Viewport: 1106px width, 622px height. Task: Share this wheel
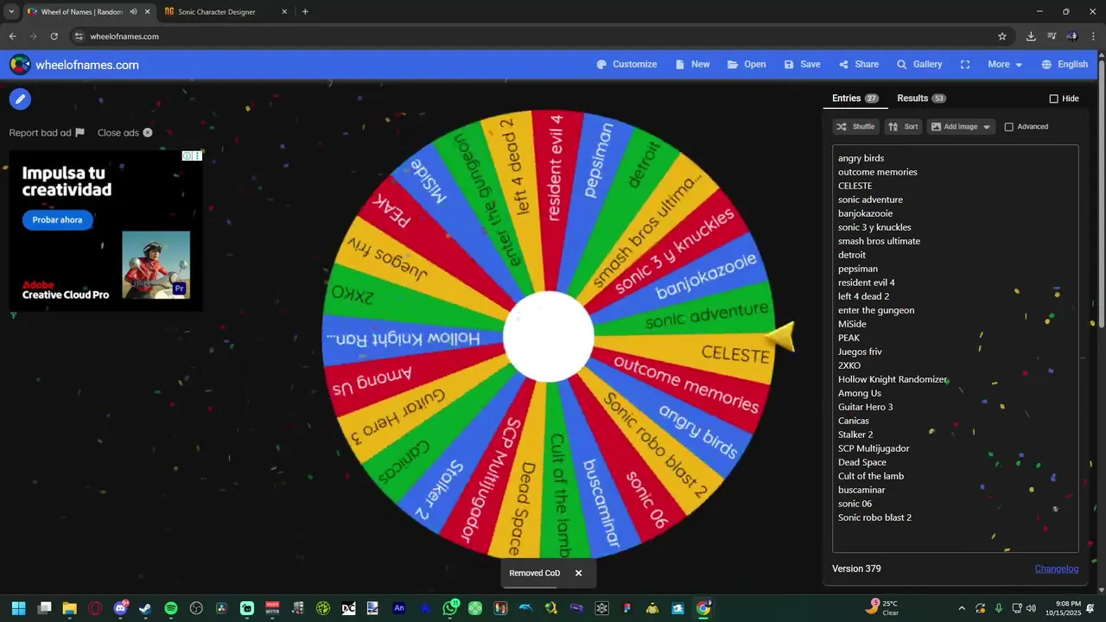(858, 65)
